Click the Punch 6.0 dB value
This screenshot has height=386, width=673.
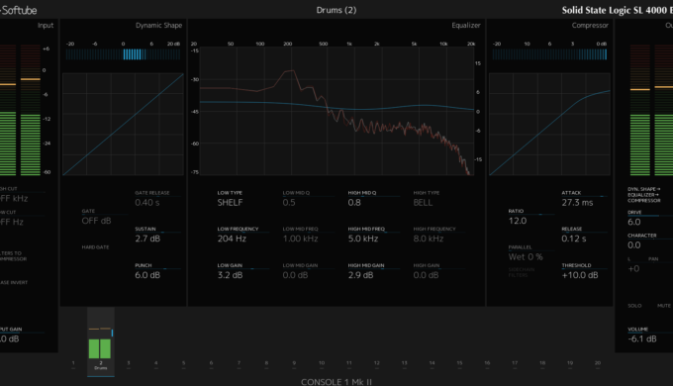[x=147, y=275]
